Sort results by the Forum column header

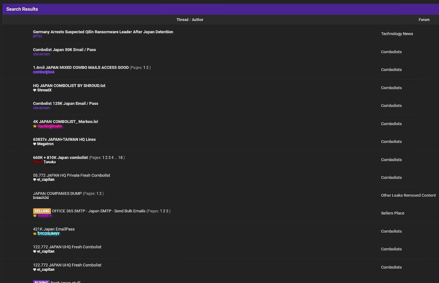coord(424,20)
